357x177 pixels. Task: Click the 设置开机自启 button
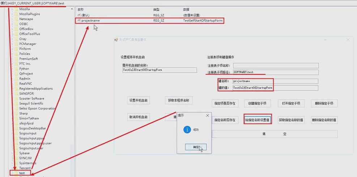coord(139,100)
